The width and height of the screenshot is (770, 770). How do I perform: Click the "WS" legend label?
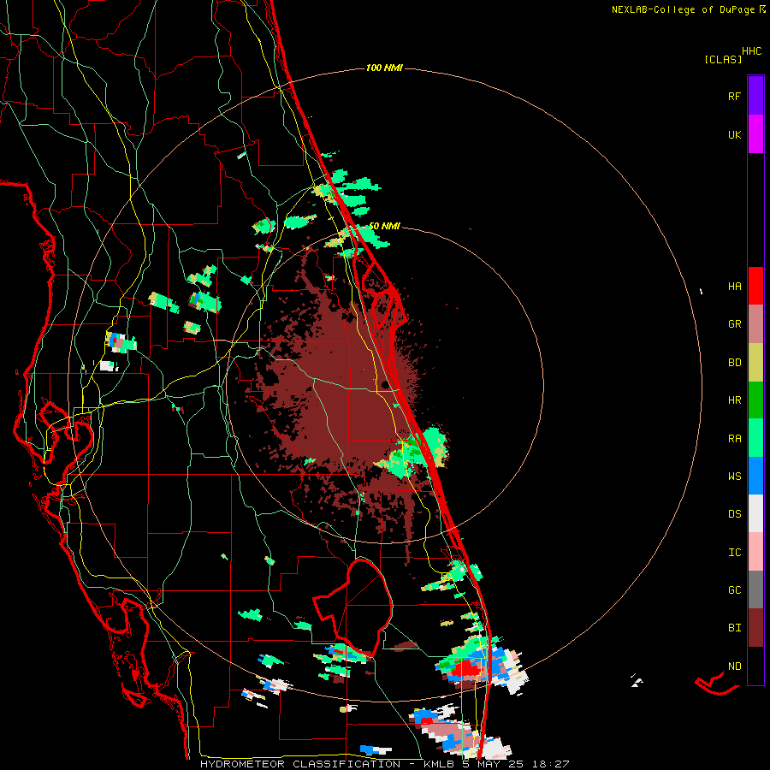coord(734,477)
